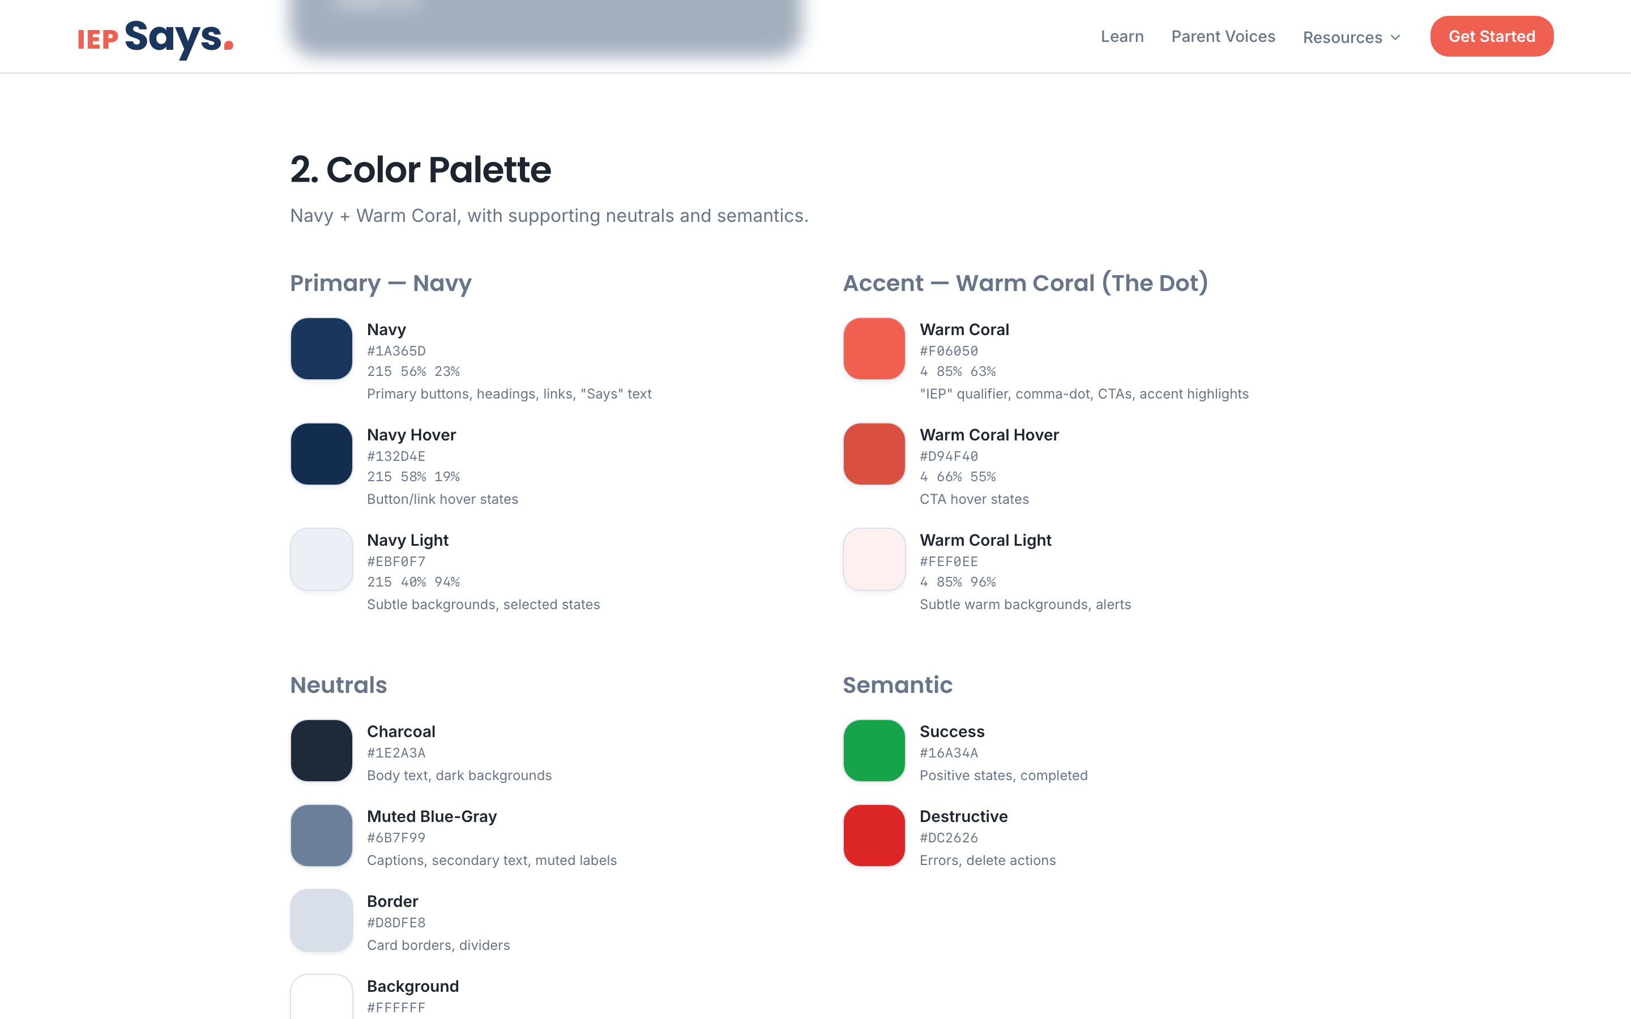The height and width of the screenshot is (1019, 1631).
Task: Select the Warm Coral color swatch
Action: [873, 348]
